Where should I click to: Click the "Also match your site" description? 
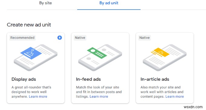tap(162, 92)
